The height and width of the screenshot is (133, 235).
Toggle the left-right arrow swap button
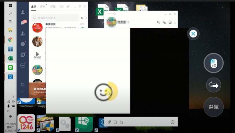click(x=214, y=85)
